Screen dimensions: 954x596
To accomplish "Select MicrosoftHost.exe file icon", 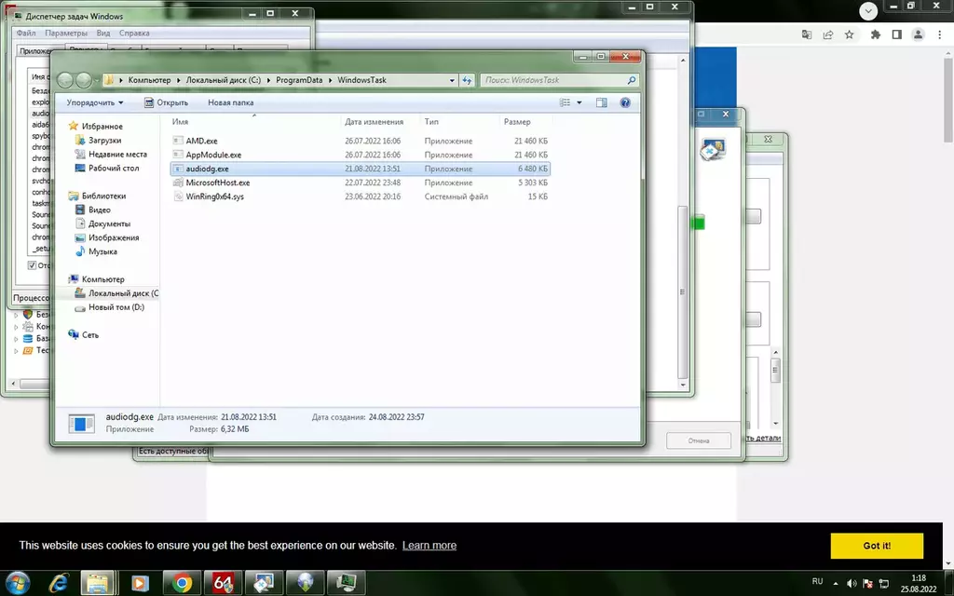I will [x=178, y=183].
